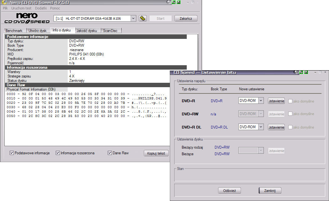Click the Pojemność label
The image size is (329, 201).
[x=16, y=63]
